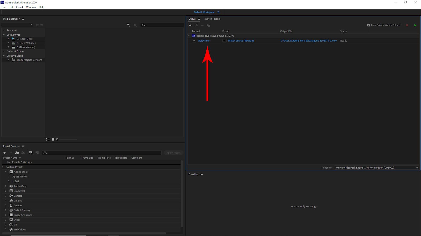
Task: Expand the C: (Local Disk) drive
Action: coord(8,39)
